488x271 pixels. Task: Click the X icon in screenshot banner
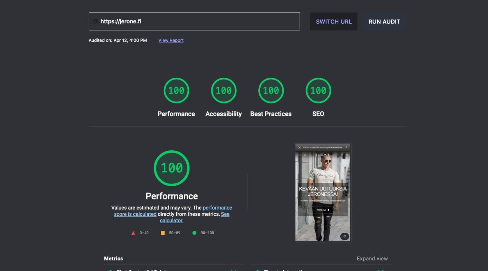(x=299, y=147)
